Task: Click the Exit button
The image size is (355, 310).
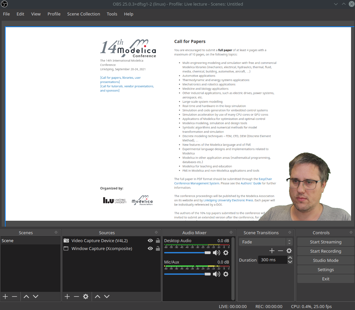Action: 326,279
